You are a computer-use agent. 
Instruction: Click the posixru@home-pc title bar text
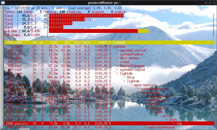[x=104, y=3]
